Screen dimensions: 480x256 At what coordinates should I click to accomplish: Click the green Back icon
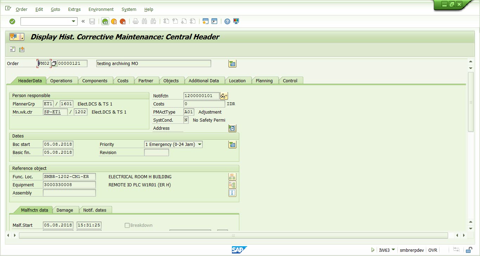pyautogui.click(x=105, y=21)
